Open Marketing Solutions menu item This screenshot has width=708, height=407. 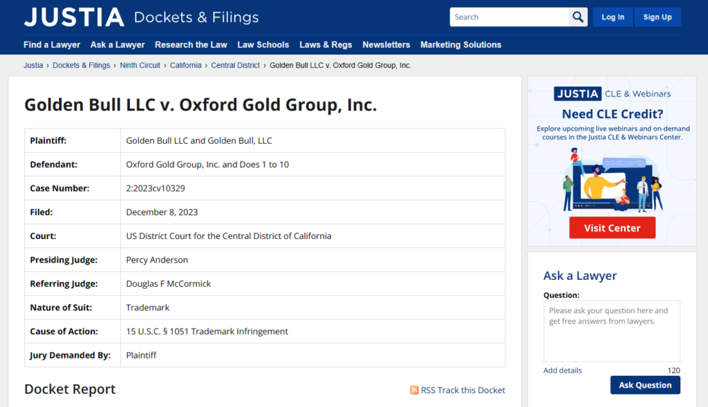460,45
